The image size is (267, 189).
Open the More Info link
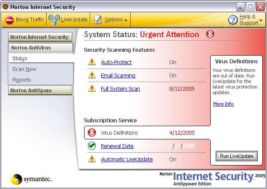point(223,104)
